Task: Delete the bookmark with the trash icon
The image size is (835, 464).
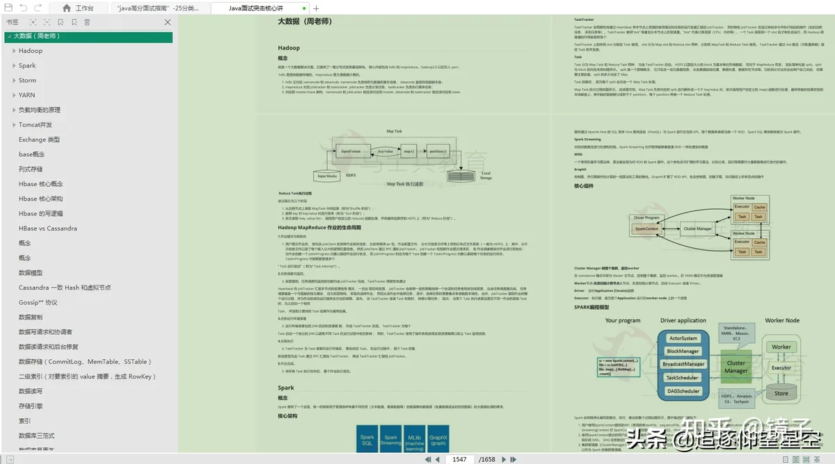Action: (87, 22)
